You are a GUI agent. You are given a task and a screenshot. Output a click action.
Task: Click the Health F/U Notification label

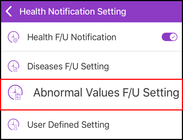click(x=72, y=37)
